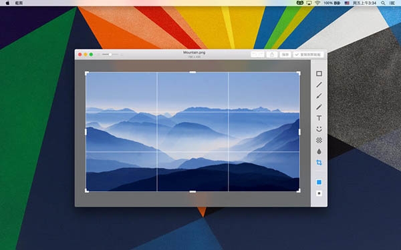Open the blue color swatch
The height and width of the screenshot is (250, 401).
pyautogui.click(x=319, y=182)
